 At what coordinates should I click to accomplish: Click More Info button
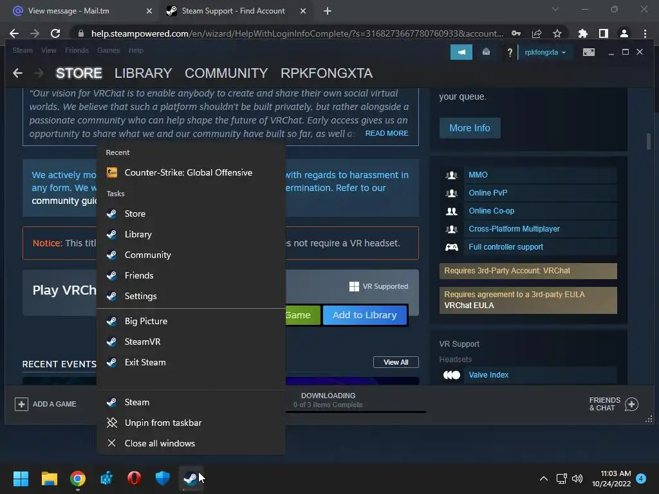click(x=470, y=128)
